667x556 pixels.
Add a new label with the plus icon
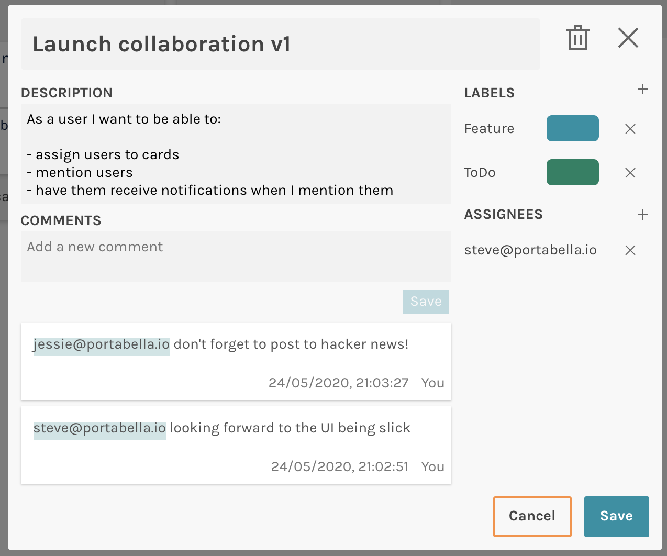point(643,90)
